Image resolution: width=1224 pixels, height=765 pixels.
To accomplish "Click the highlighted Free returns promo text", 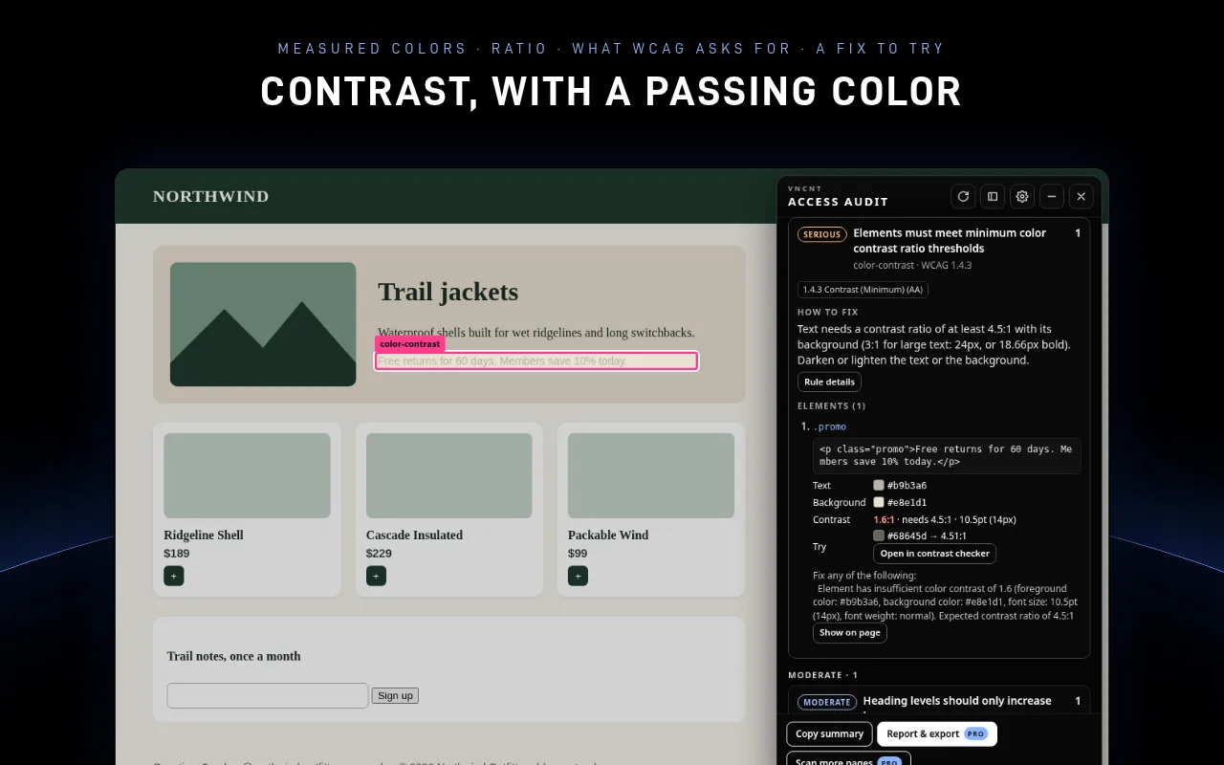I will 535,361.
